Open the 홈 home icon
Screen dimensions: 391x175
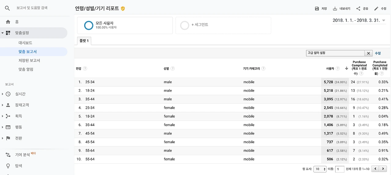(8, 22)
